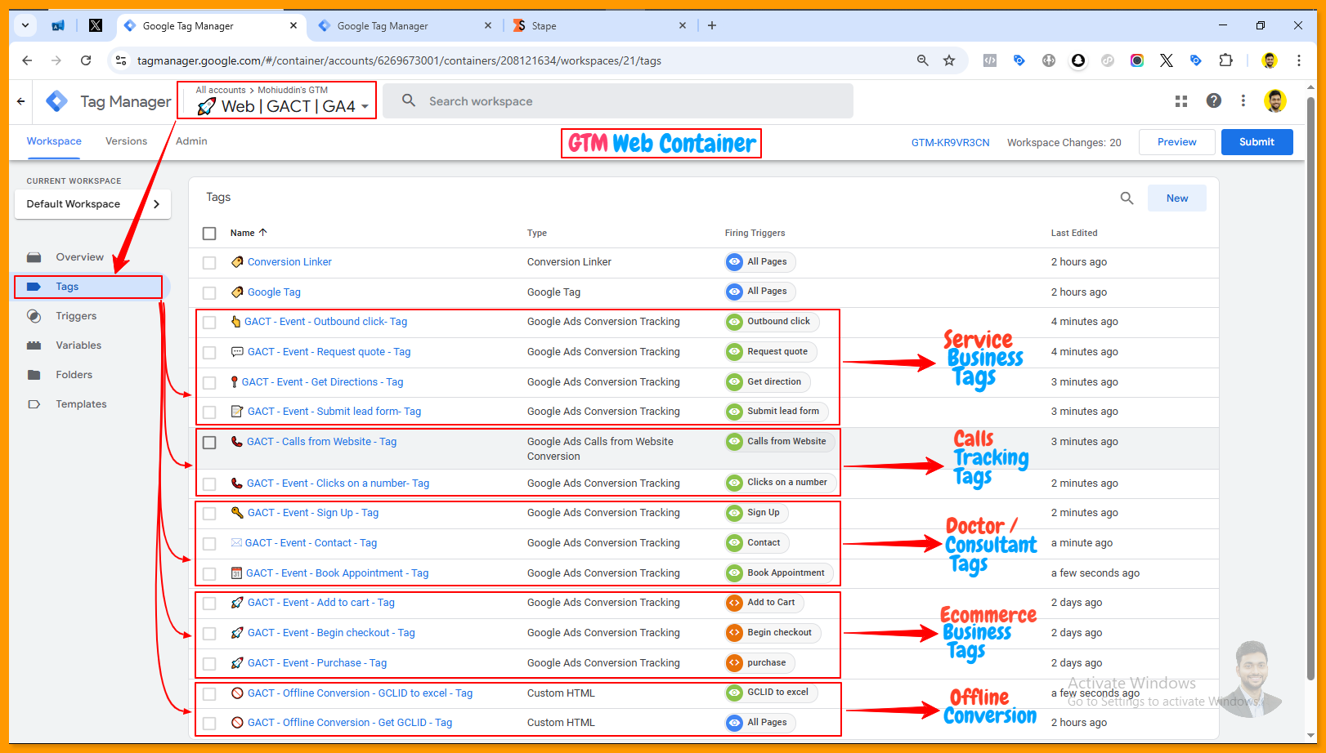The width and height of the screenshot is (1326, 753).
Task: Click the back arrow beside Tag Manager
Action: coord(21,101)
